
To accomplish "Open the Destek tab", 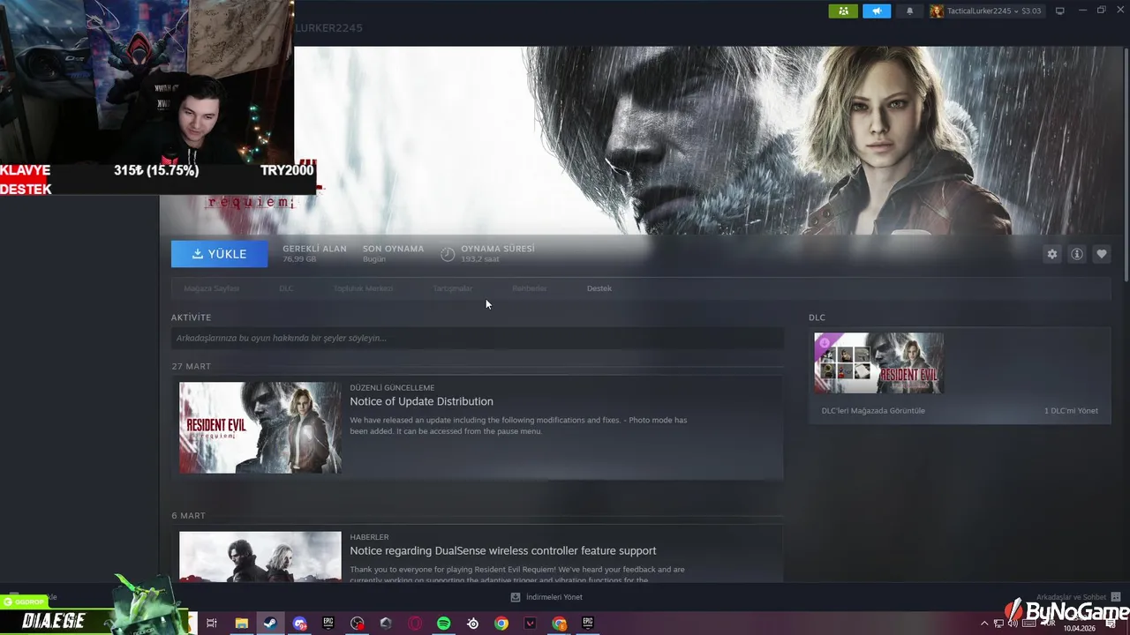I will coord(599,288).
